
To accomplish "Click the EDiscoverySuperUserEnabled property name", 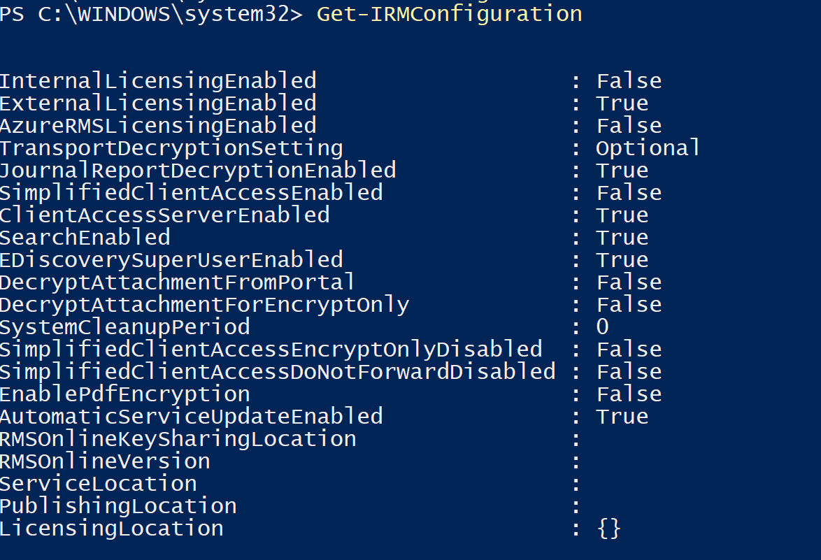I will tap(171, 260).
